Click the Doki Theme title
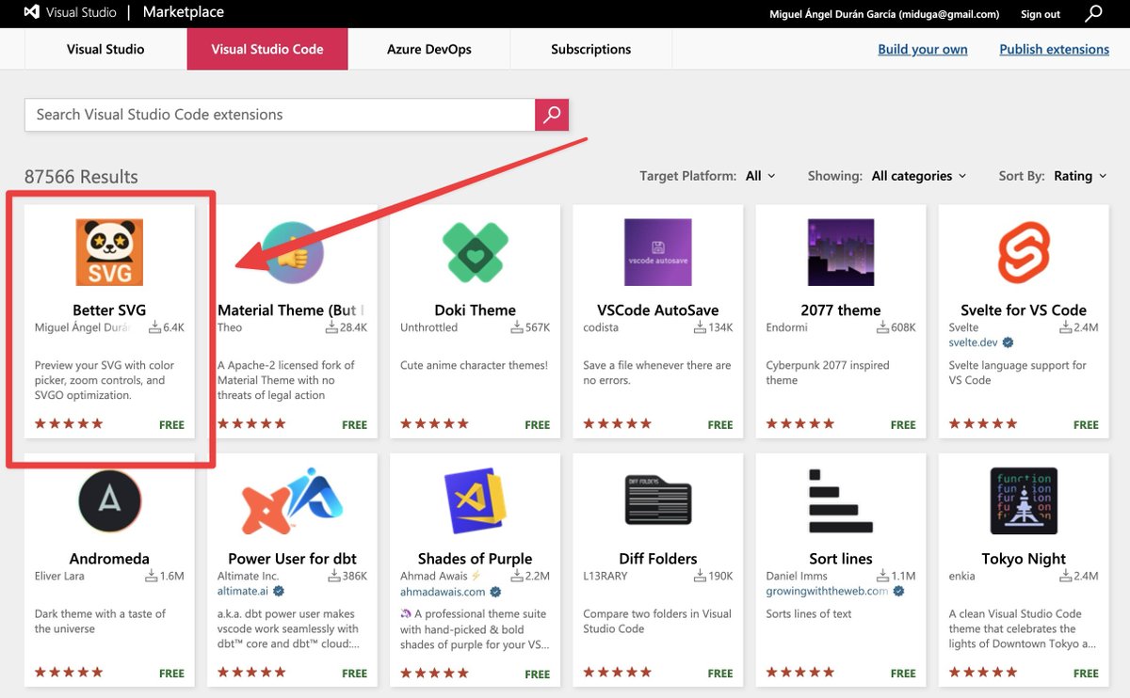This screenshot has height=698, width=1130. click(x=476, y=309)
